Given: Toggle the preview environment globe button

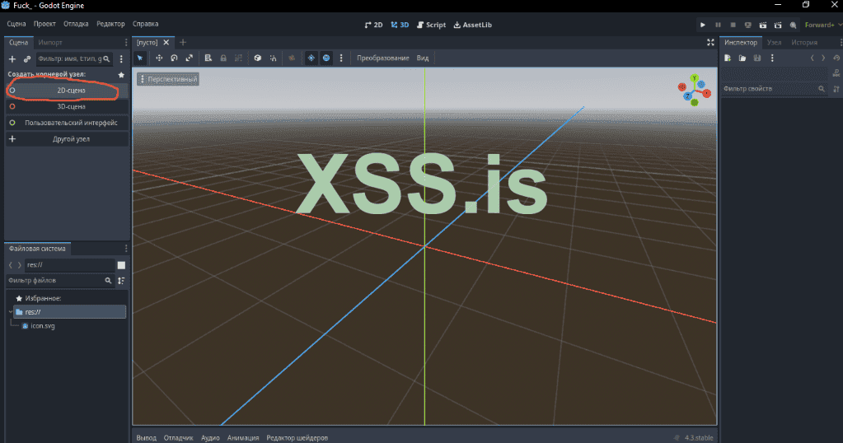Looking at the screenshot, I should pos(325,58).
